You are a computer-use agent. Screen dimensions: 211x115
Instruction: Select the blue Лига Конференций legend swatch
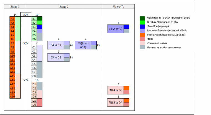(x=142, y=26)
